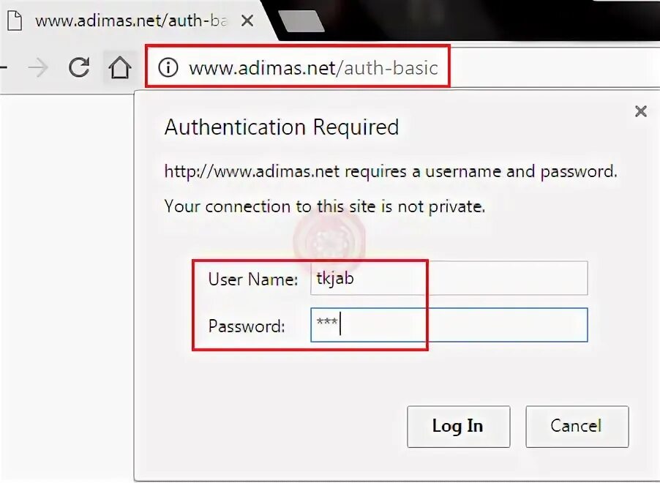Click the "connection is not private" message
The image size is (660, 483).
click(325, 206)
